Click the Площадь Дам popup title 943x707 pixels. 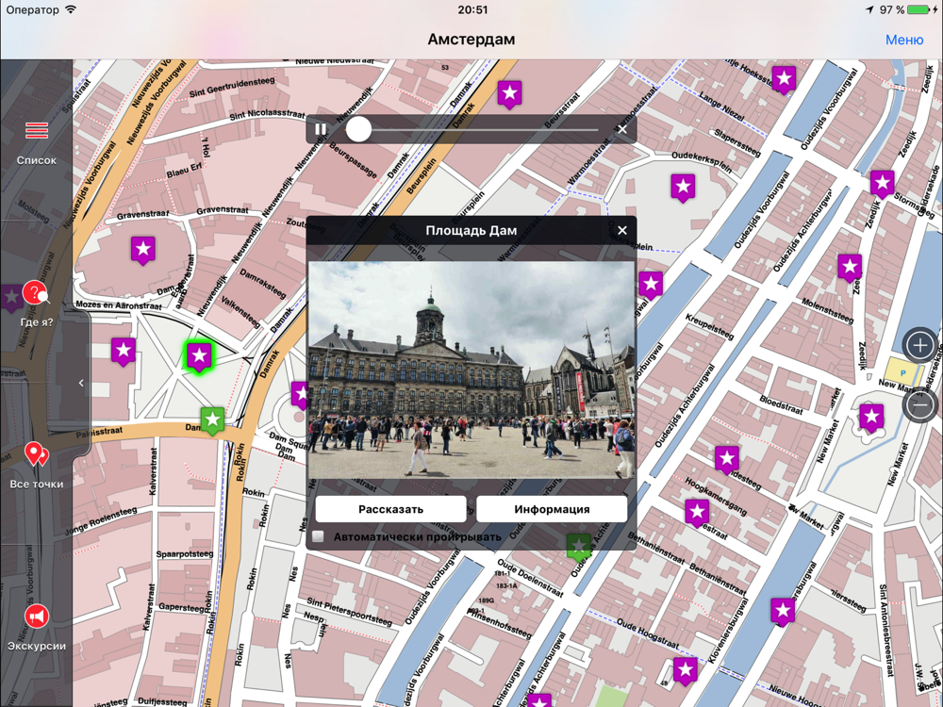471,230
